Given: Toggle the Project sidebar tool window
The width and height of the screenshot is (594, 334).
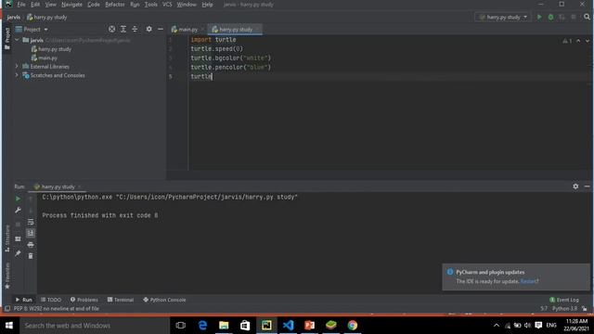Looking at the screenshot, I should tap(6, 38).
